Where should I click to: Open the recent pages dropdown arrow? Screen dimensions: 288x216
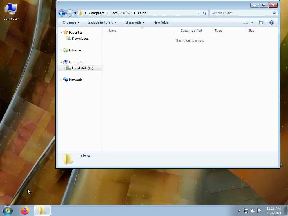point(75,13)
